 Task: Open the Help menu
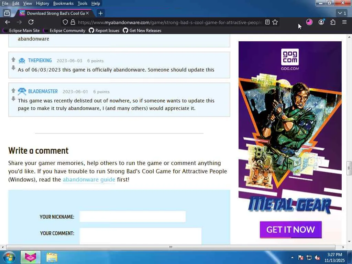point(96,3)
